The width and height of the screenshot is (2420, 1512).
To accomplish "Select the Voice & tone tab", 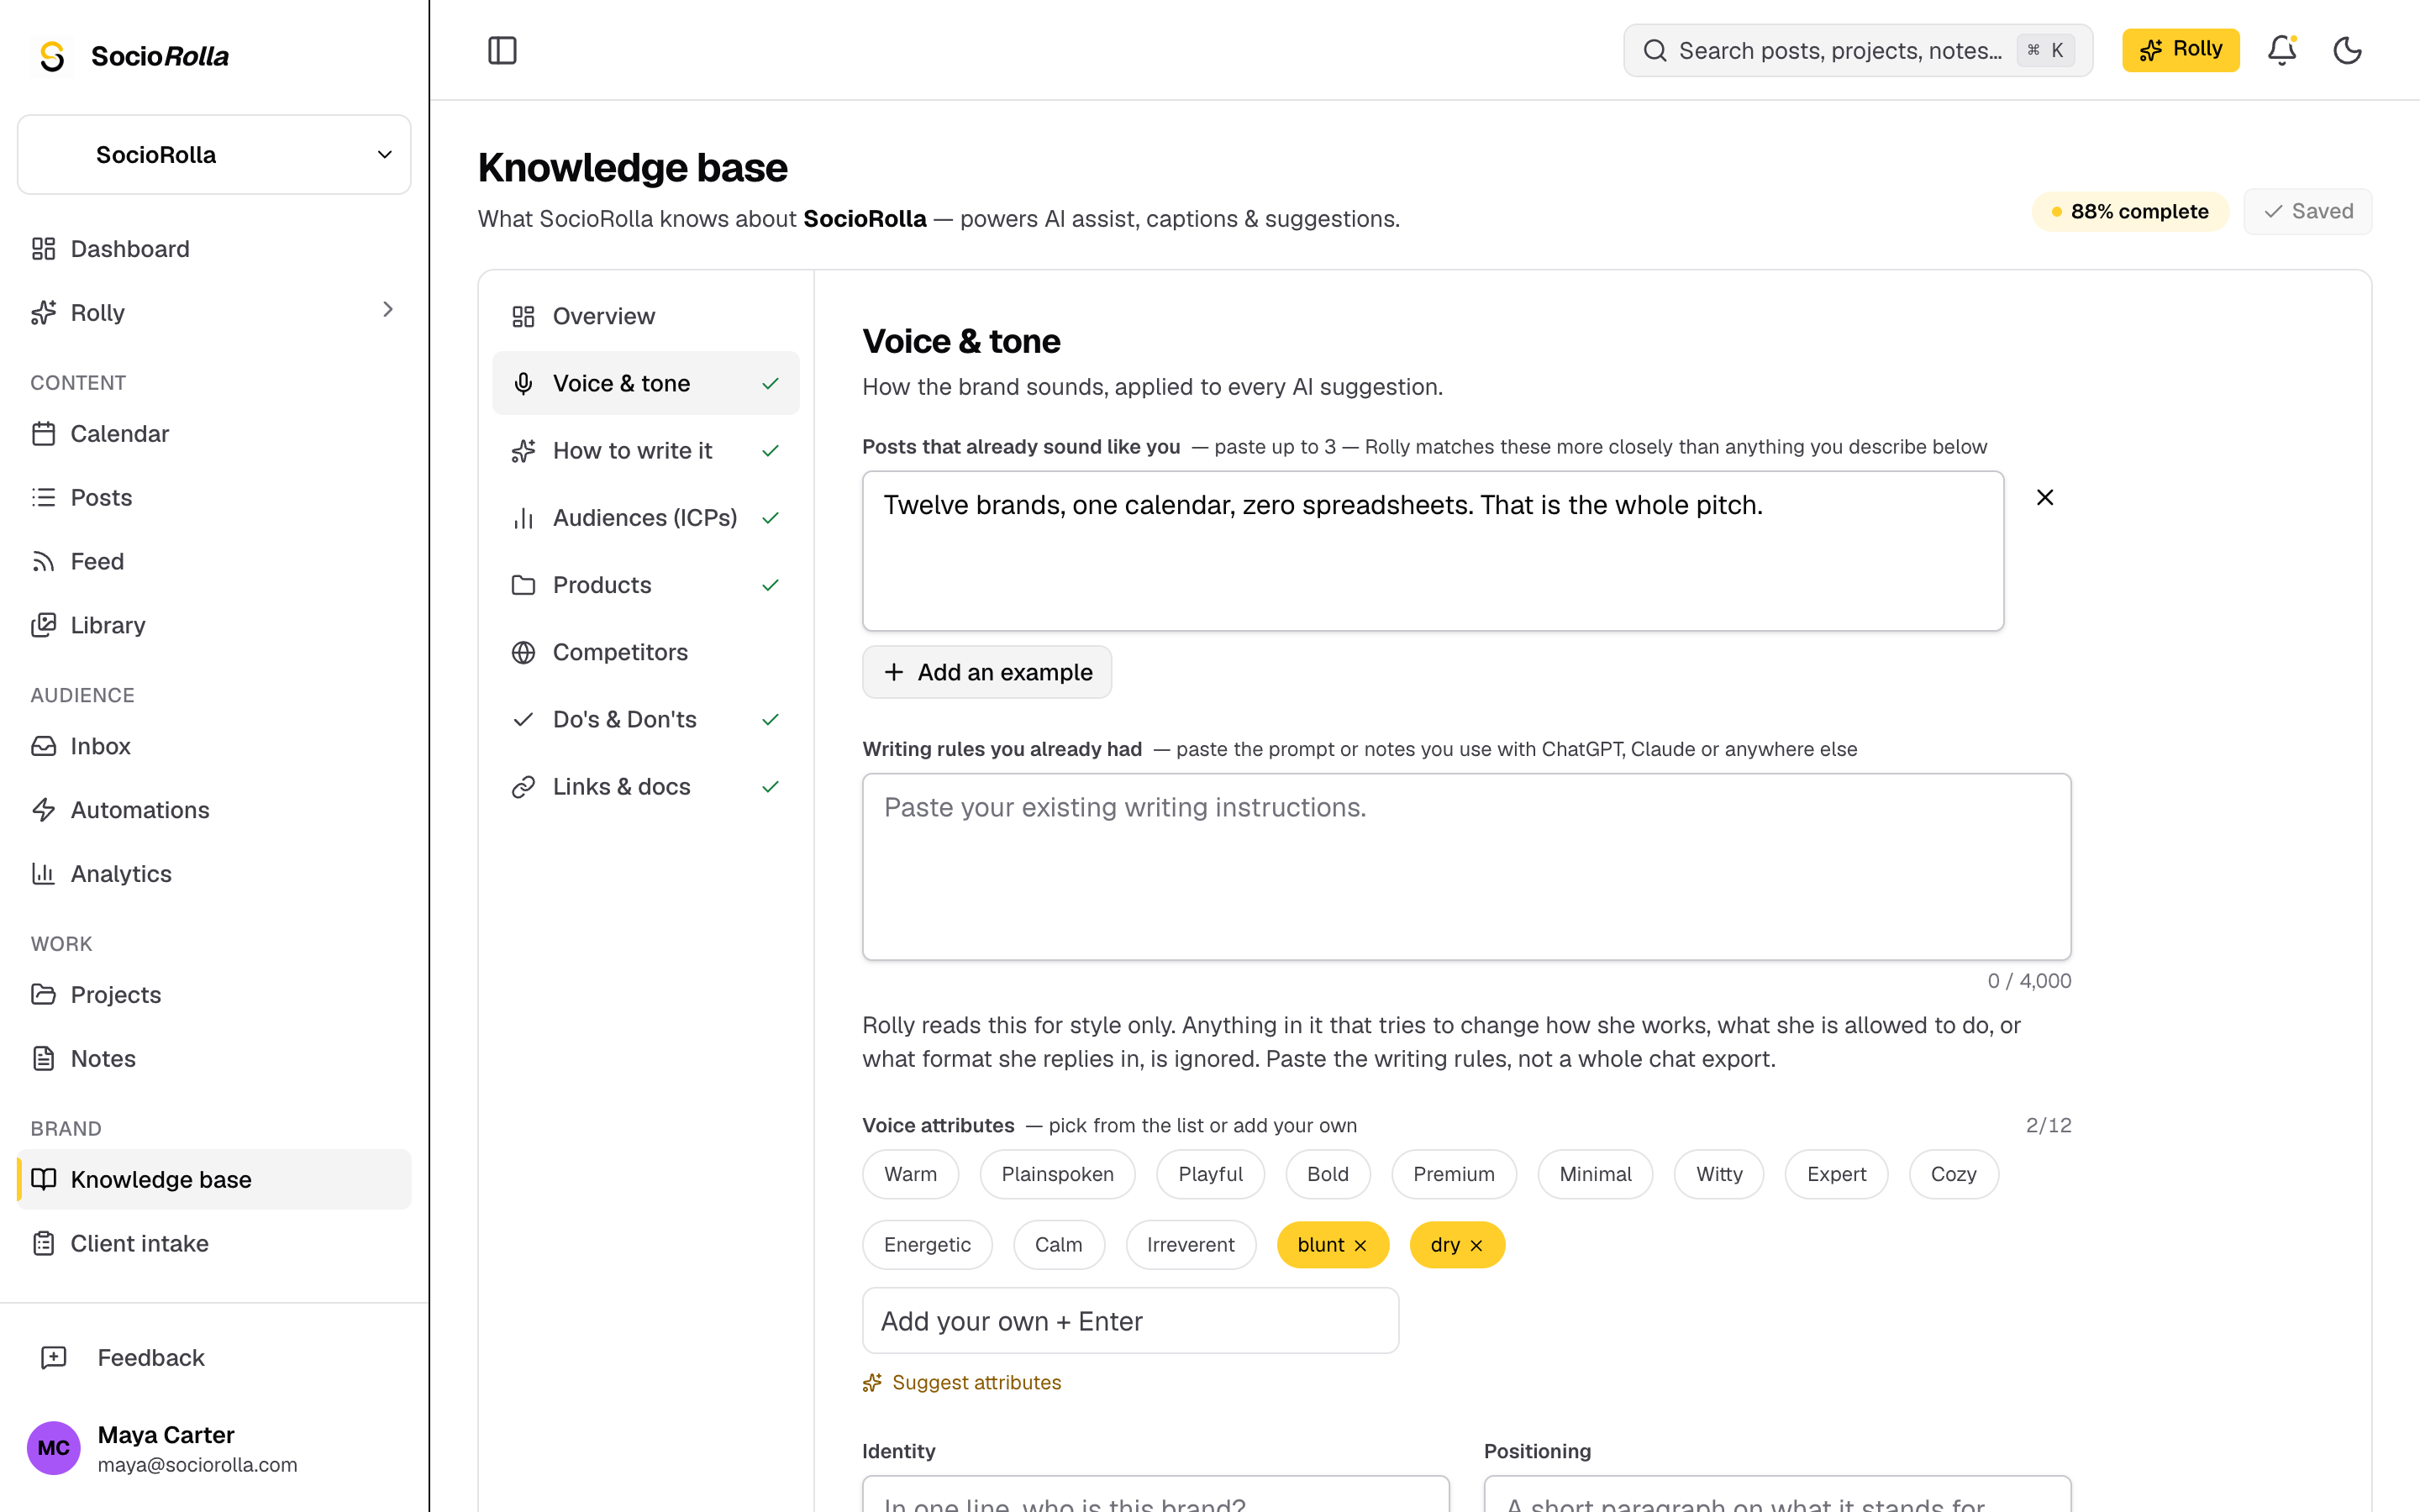I will pos(646,383).
